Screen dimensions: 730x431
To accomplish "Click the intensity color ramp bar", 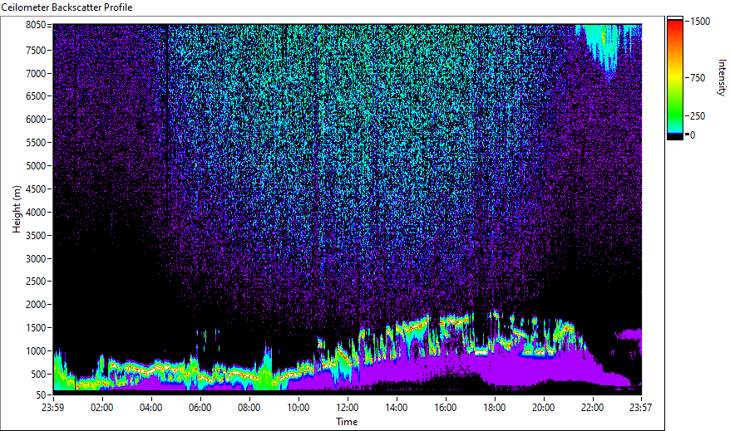I will click(675, 77).
